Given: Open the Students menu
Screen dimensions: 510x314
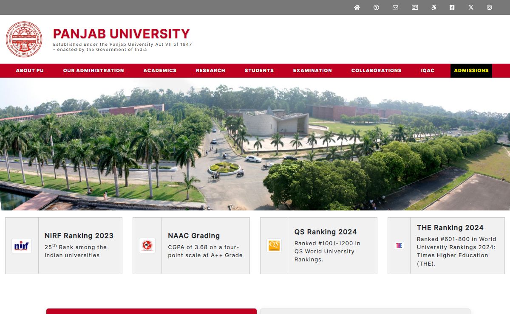Looking at the screenshot, I should pos(259,70).
